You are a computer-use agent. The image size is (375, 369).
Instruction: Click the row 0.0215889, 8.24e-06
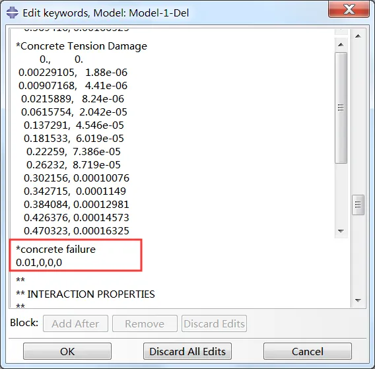tap(73, 99)
